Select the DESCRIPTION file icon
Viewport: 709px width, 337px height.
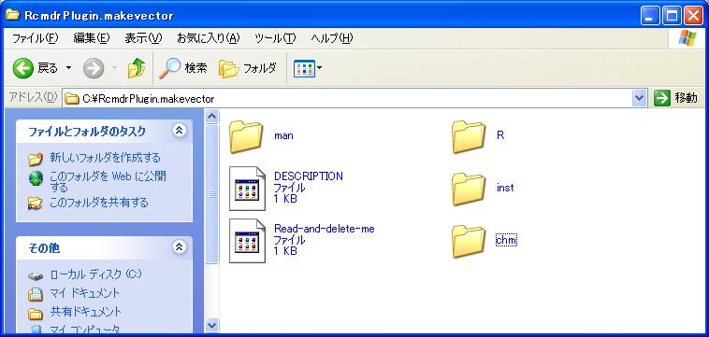click(x=247, y=189)
